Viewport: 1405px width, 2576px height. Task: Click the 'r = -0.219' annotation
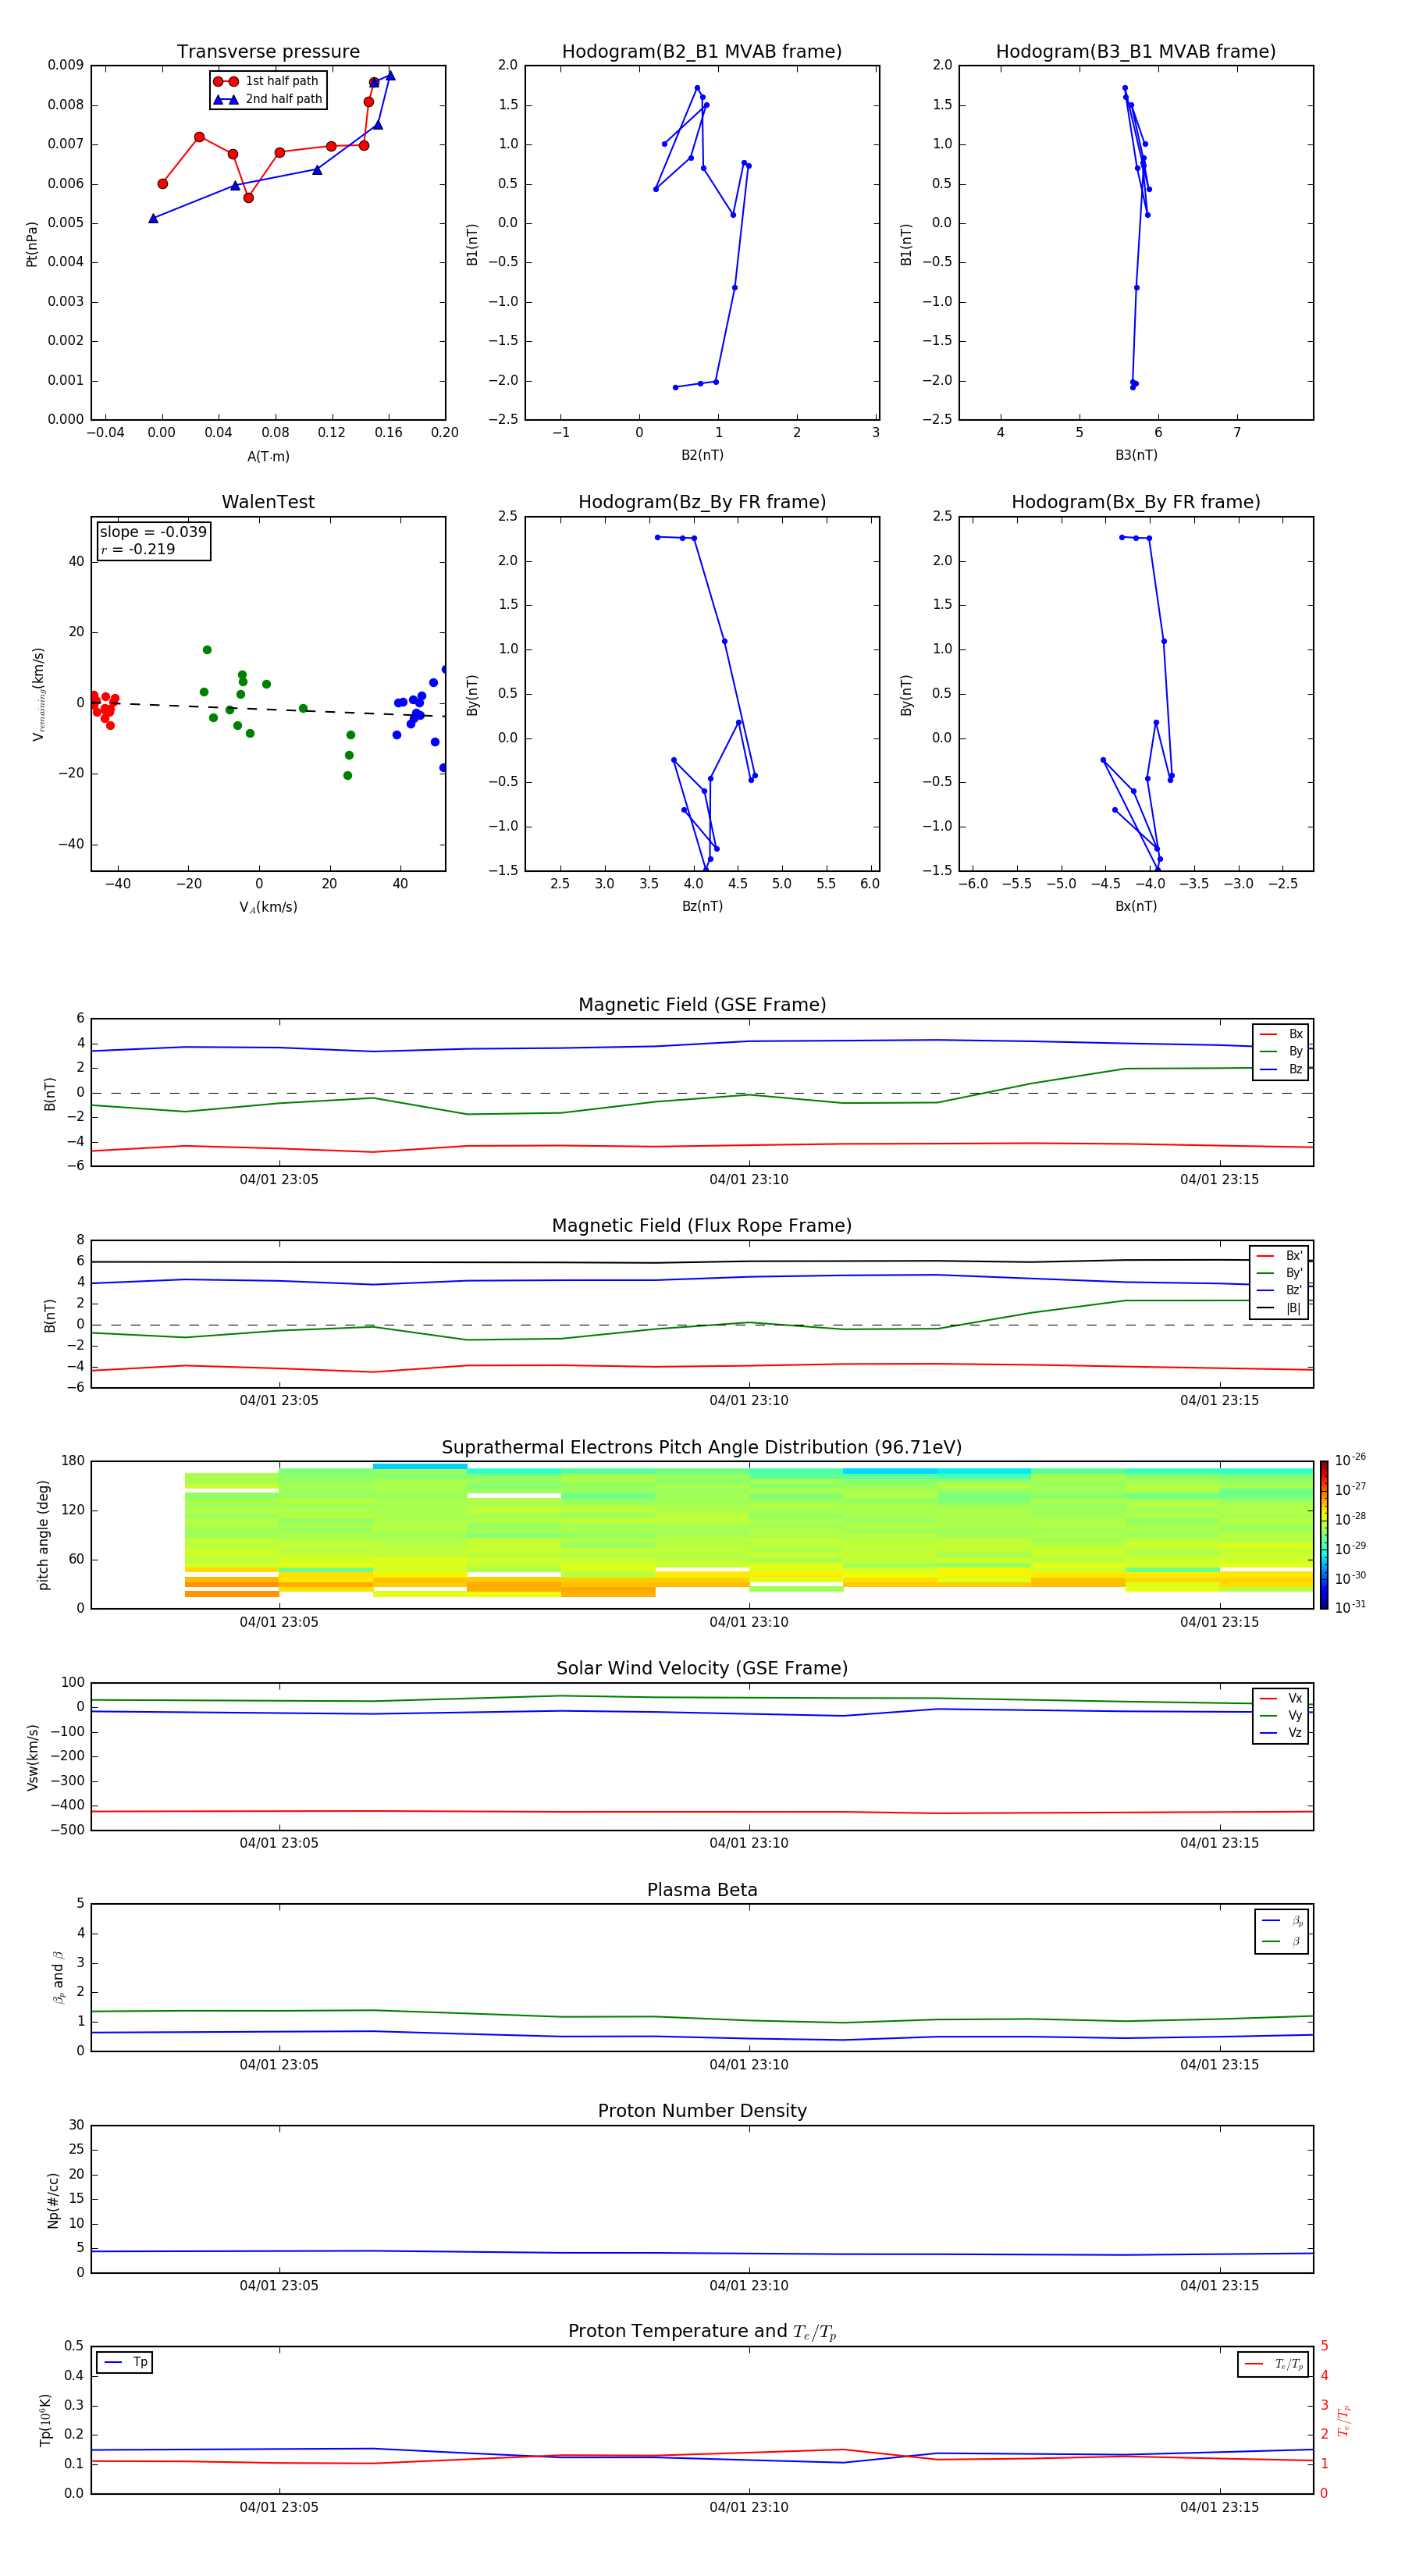pyautogui.click(x=138, y=549)
